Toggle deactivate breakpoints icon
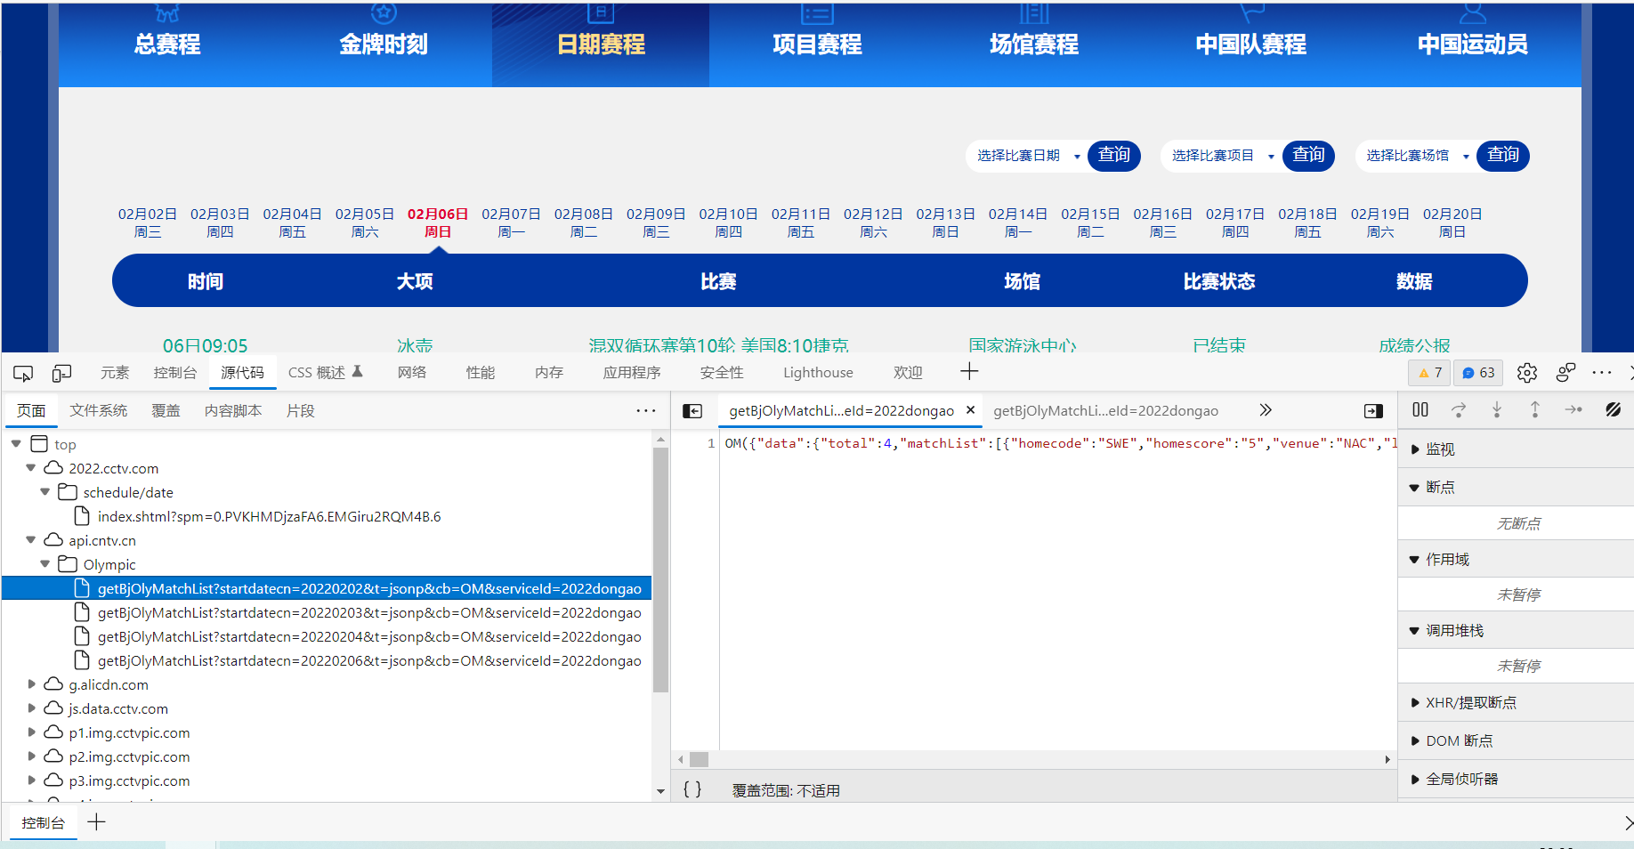The width and height of the screenshot is (1634, 849). pos(1613,410)
